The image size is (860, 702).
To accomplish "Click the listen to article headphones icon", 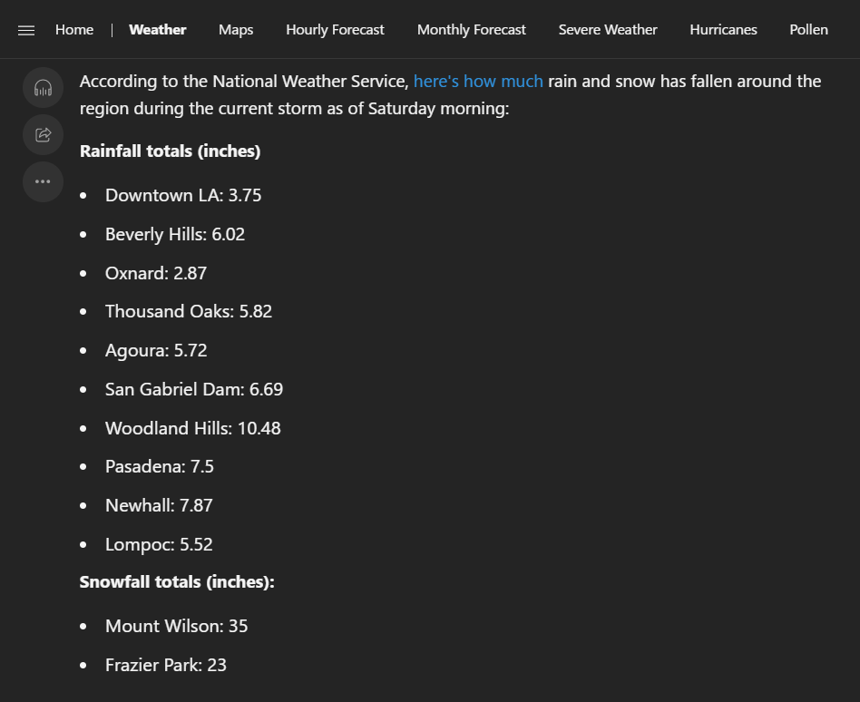I will click(43, 88).
